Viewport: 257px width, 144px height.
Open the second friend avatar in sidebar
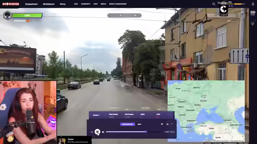[x=253, y=23]
